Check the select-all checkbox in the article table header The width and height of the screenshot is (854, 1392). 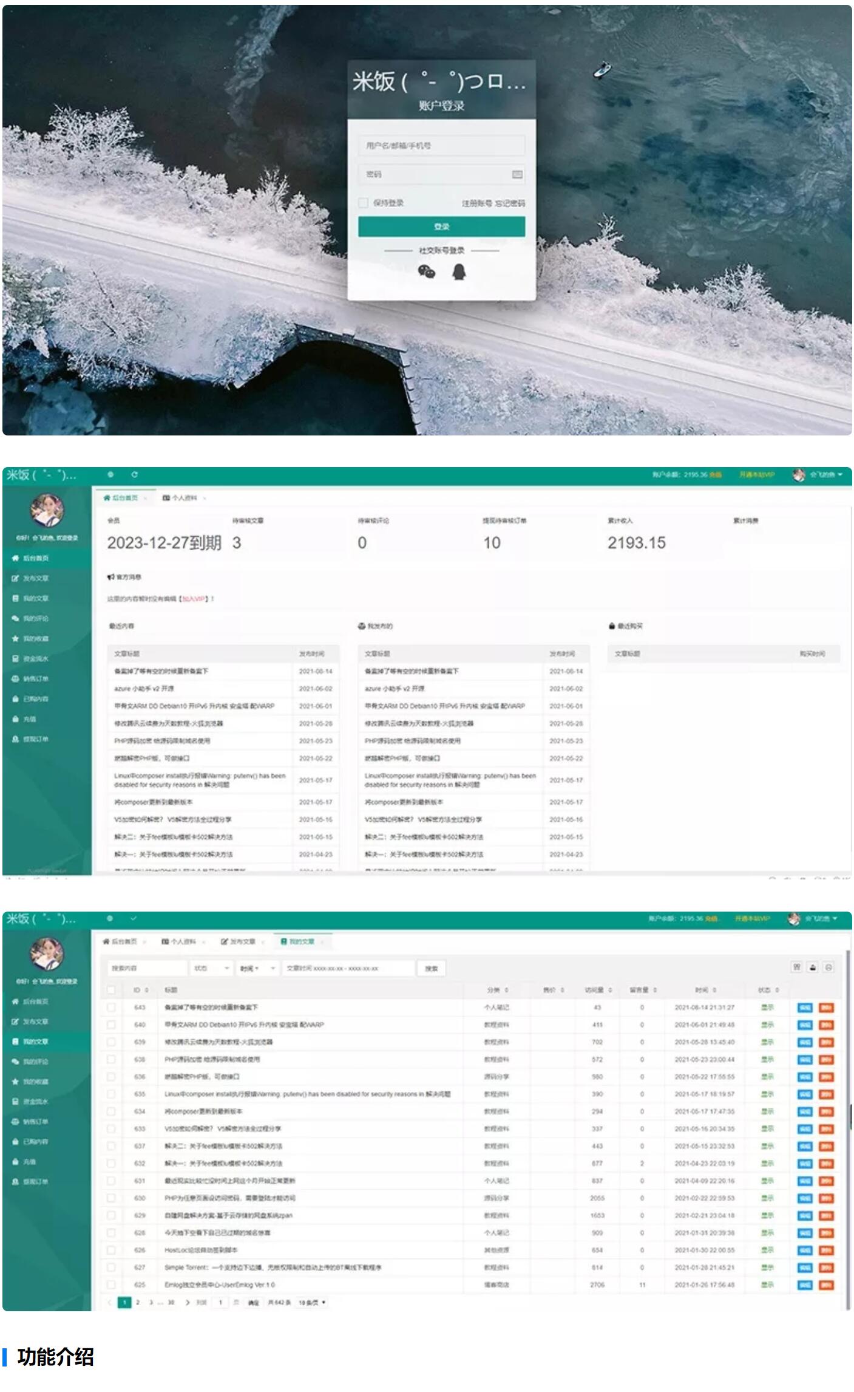pos(111,990)
